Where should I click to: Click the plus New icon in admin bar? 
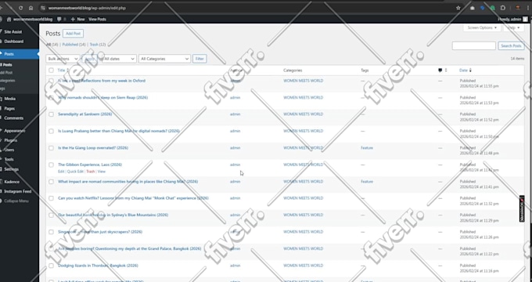(x=73, y=20)
